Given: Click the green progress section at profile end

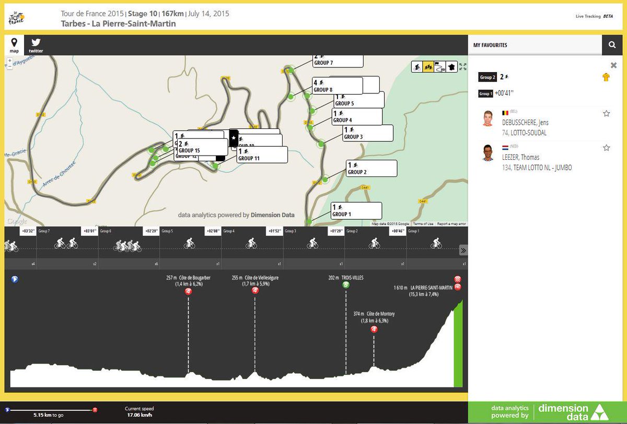Looking at the screenshot, I should (x=458, y=345).
